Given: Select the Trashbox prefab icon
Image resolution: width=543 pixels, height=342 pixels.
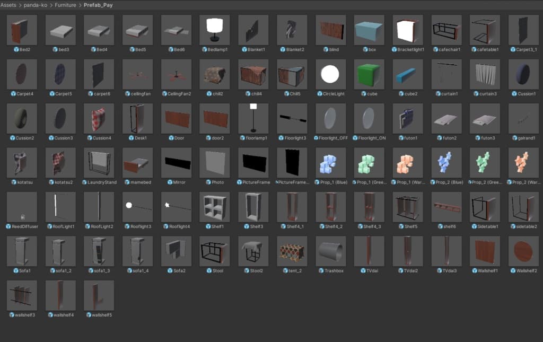Looking at the screenshot, I should coord(330,251).
